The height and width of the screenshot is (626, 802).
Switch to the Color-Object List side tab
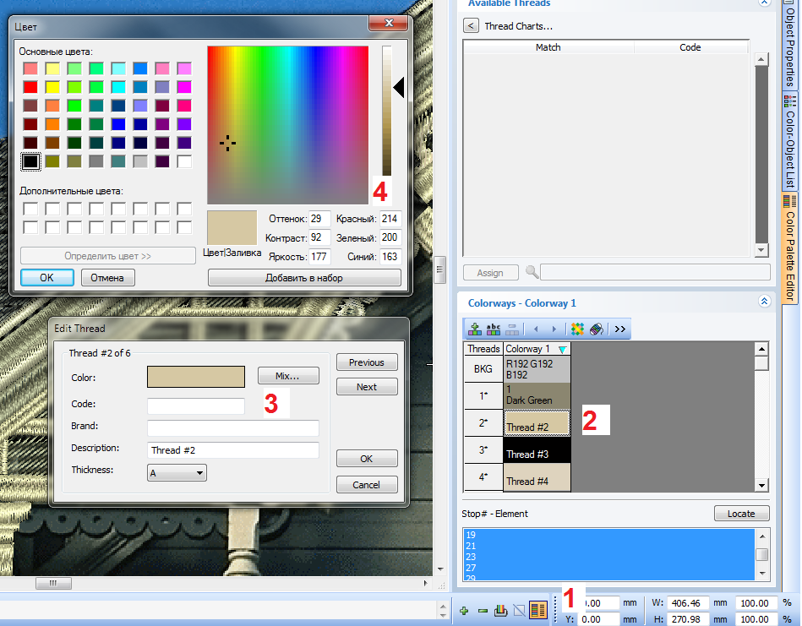click(x=790, y=140)
